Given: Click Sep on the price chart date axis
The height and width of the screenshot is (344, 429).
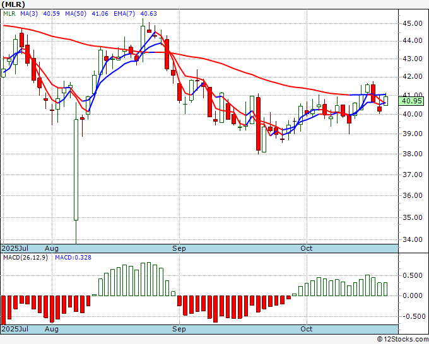Looking at the screenshot, I should (179, 248).
